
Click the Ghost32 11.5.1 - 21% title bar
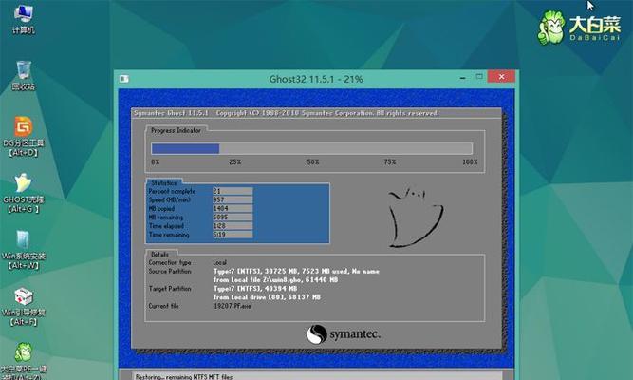(x=316, y=79)
